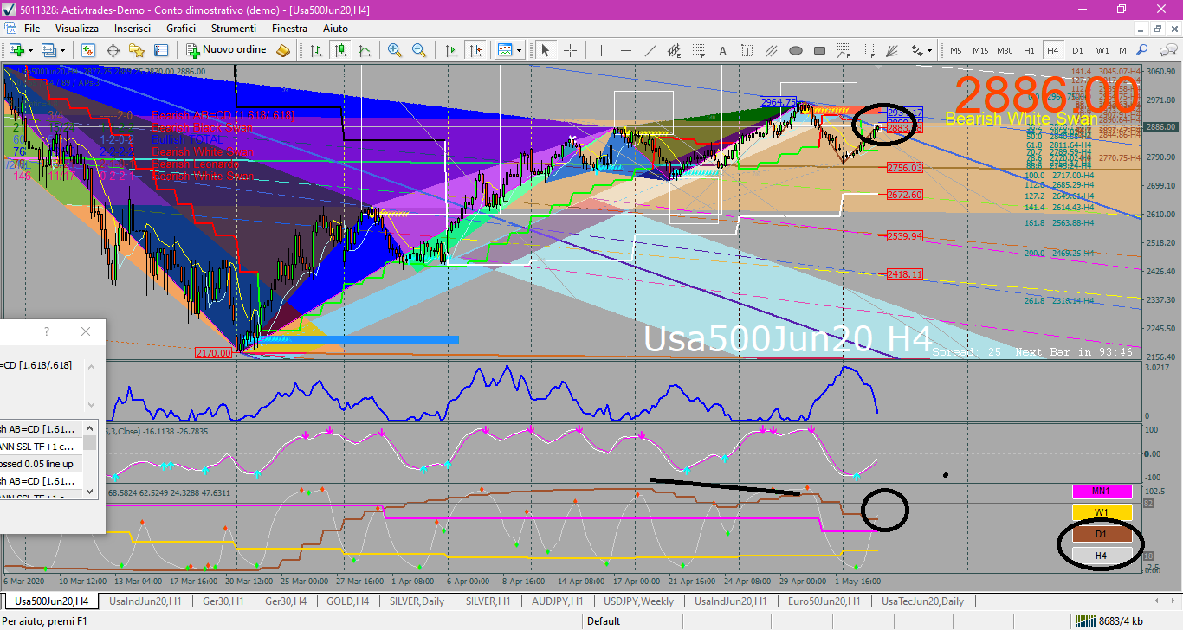Open the Market Watch window icon

click(88, 50)
